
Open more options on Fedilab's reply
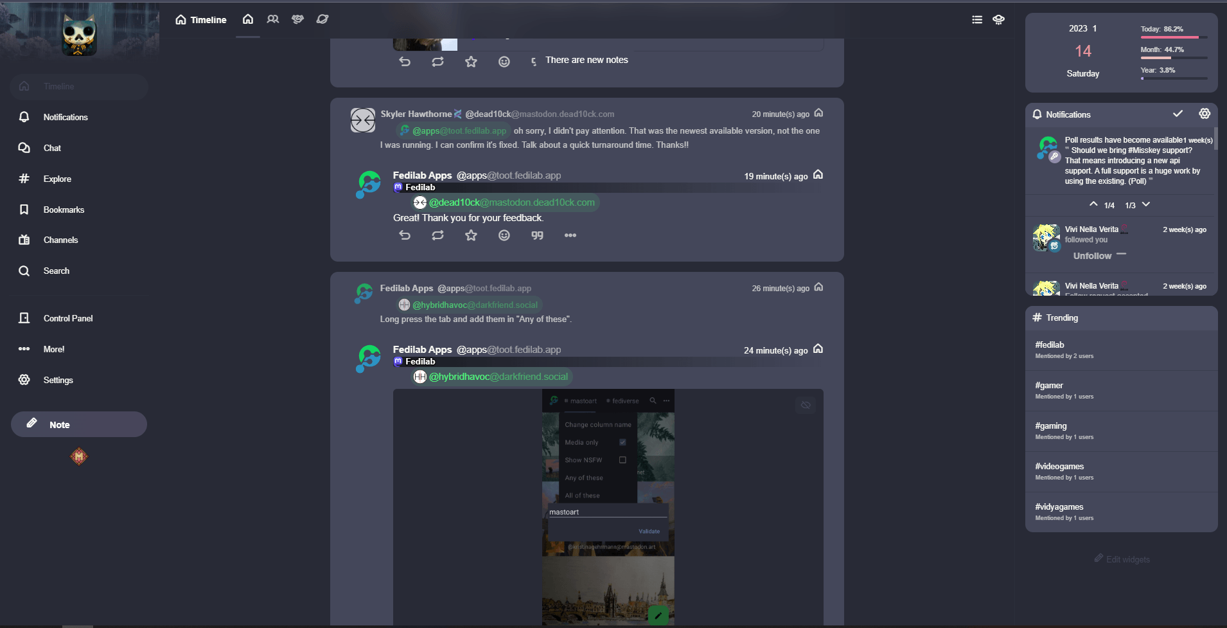(x=570, y=235)
